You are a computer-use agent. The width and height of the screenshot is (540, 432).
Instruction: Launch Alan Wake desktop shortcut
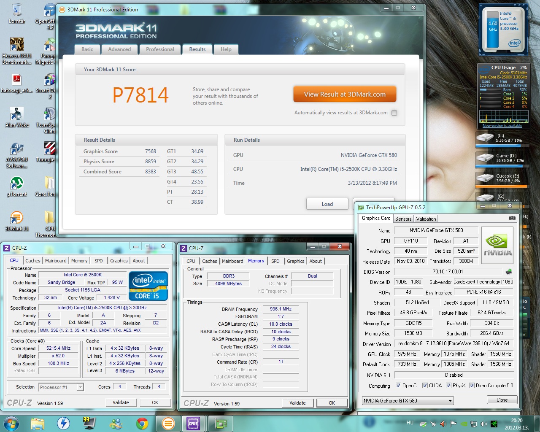pyautogui.click(x=17, y=117)
